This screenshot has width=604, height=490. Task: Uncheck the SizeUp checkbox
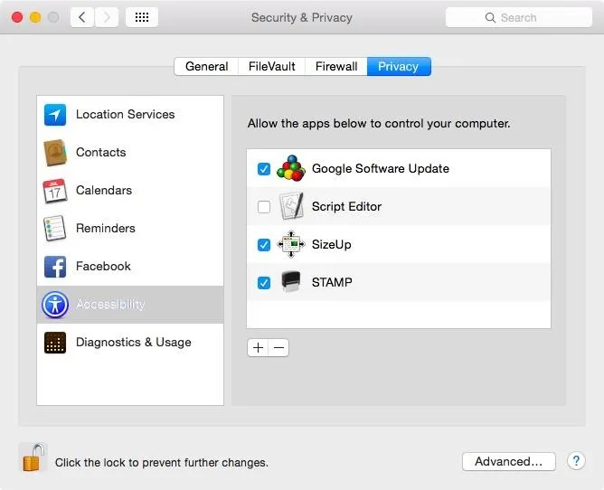(264, 245)
